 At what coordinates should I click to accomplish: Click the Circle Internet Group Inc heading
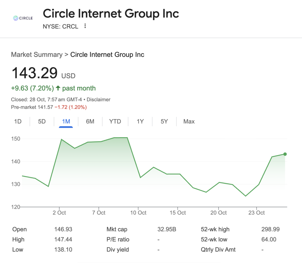tap(111, 14)
